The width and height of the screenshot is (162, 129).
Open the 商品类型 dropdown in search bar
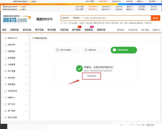[x=78, y=18]
